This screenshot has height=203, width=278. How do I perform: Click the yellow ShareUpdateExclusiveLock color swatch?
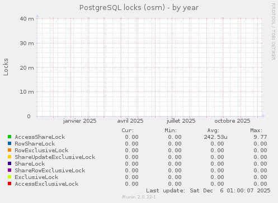[10, 157]
